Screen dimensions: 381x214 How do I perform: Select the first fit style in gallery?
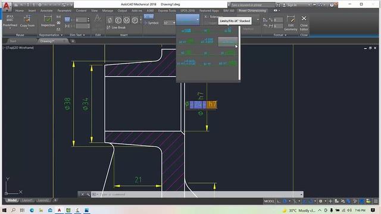click(x=186, y=30)
